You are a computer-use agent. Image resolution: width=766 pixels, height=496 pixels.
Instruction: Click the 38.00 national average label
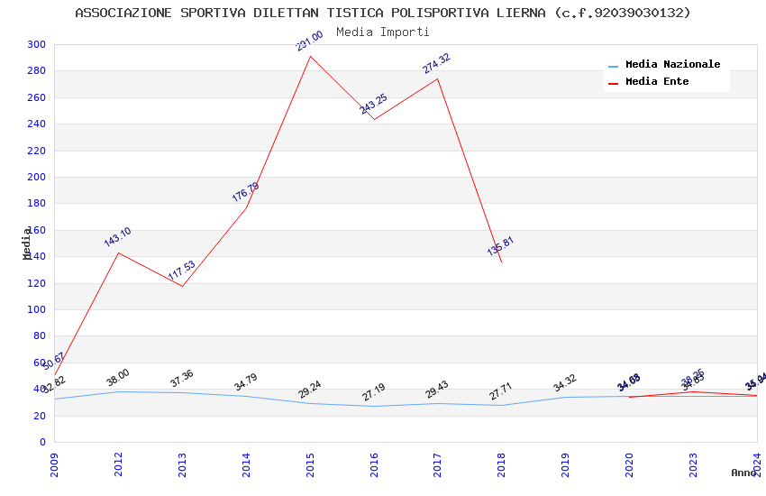(118, 377)
